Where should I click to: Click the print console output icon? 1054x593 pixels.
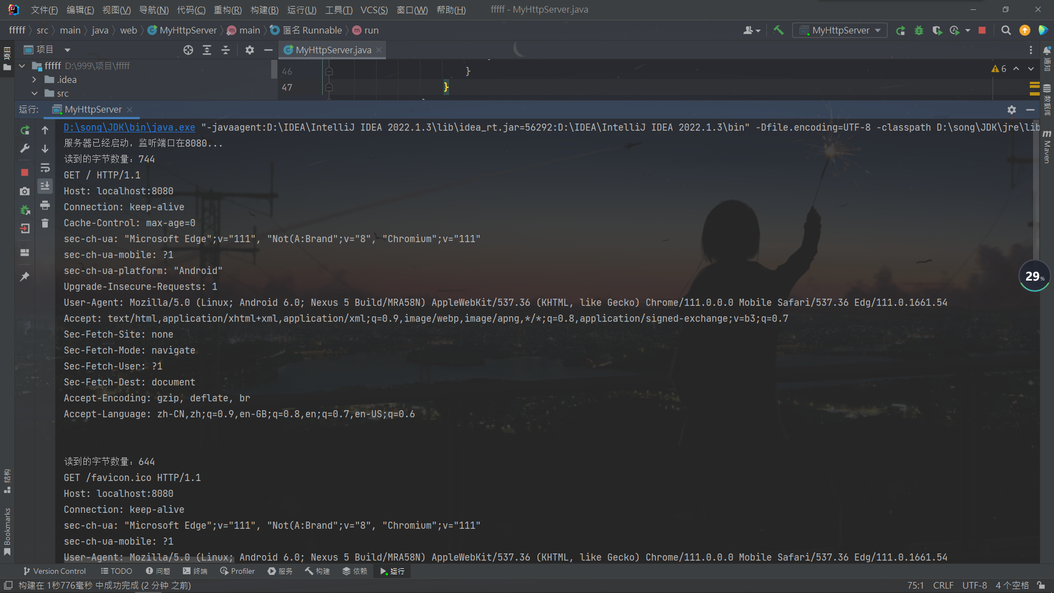[x=45, y=205]
